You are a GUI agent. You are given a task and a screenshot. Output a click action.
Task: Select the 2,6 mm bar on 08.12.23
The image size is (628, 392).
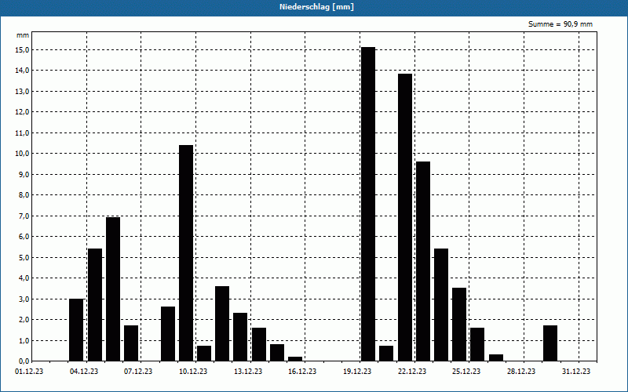pos(168,334)
